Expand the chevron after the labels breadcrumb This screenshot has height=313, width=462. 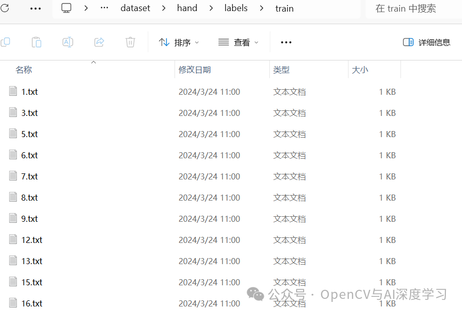click(261, 8)
